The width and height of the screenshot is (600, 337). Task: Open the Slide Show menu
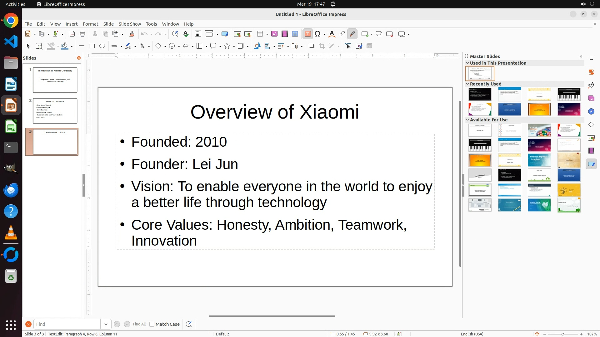point(130,24)
